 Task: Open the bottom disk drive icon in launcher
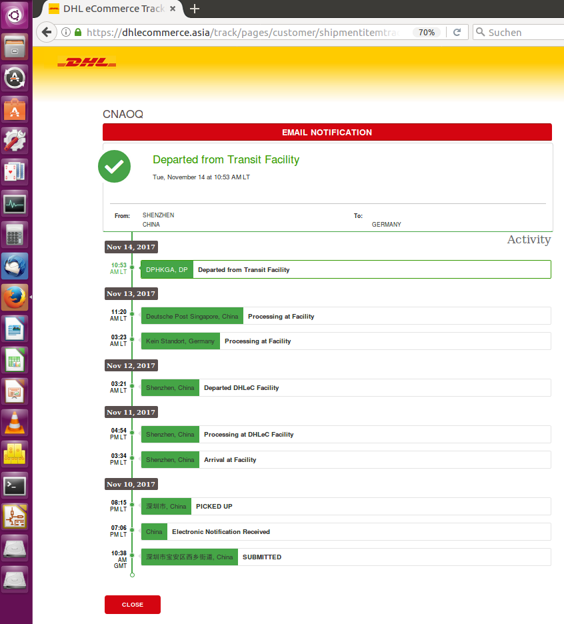click(x=15, y=579)
